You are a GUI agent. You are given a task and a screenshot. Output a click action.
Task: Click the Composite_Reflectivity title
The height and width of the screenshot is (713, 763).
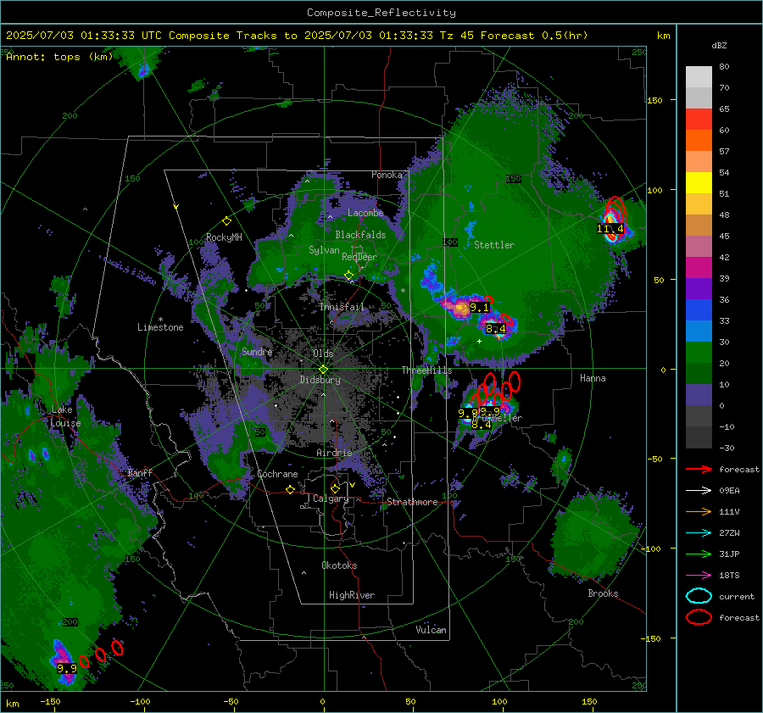(x=381, y=13)
